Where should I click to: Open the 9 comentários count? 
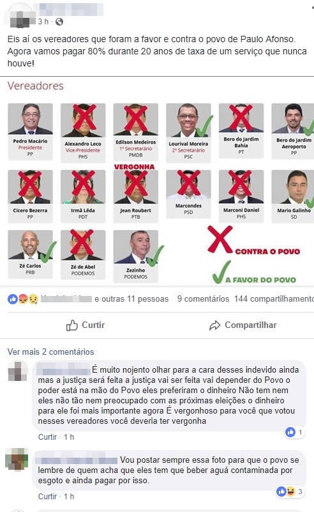click(x=203, y=299)
